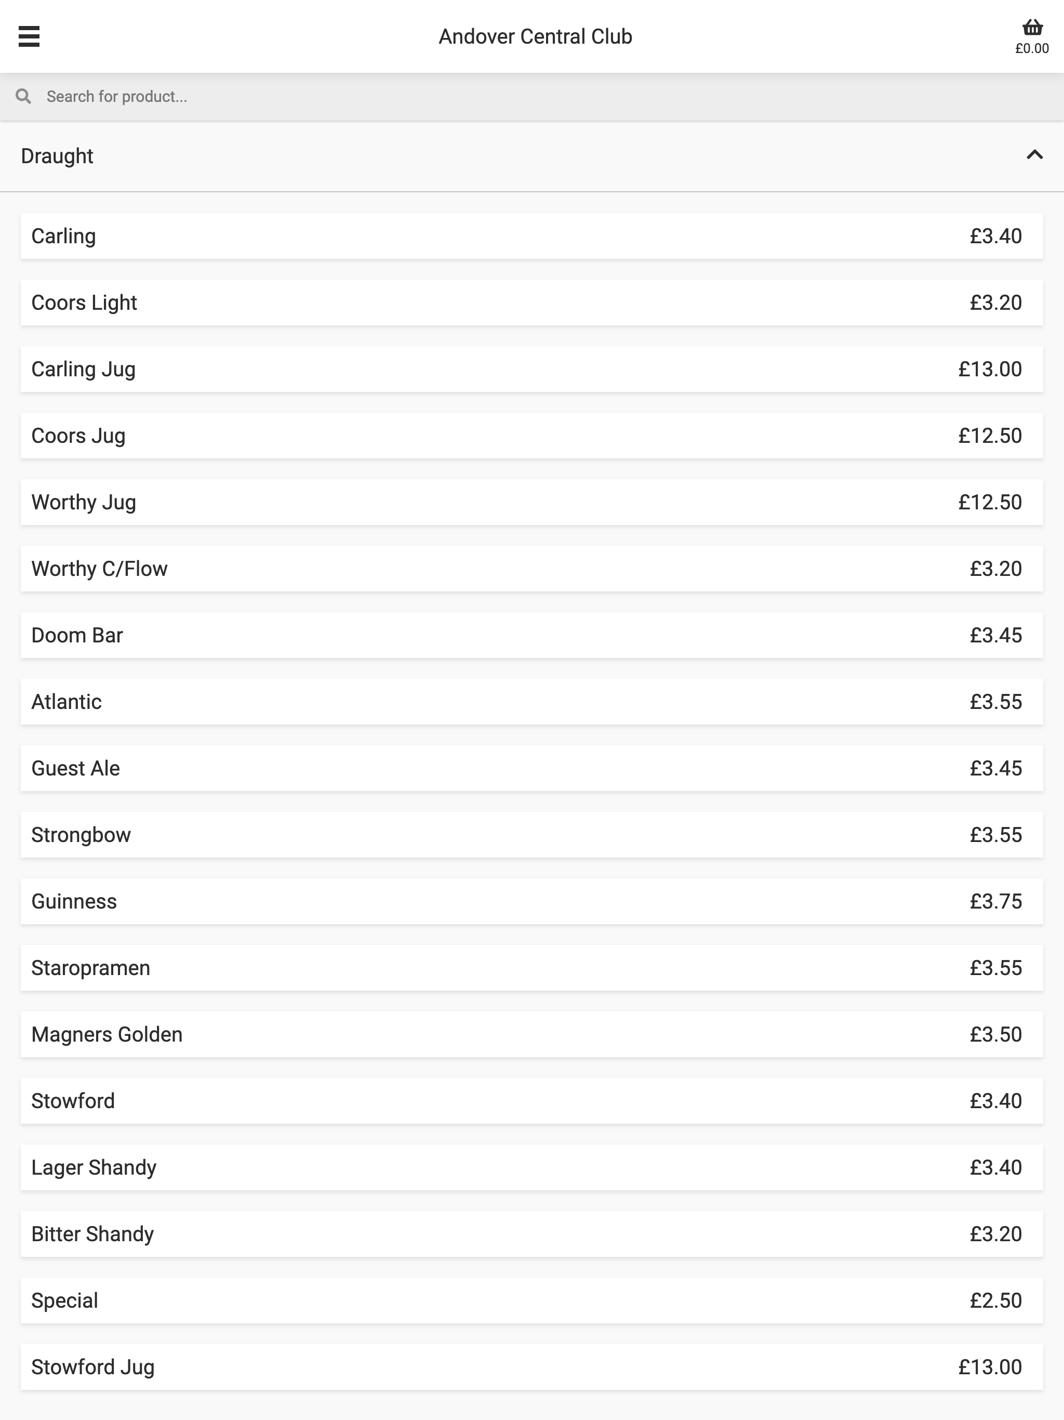Add Carling to the order
The image size is (1064, 1420).
532,236
